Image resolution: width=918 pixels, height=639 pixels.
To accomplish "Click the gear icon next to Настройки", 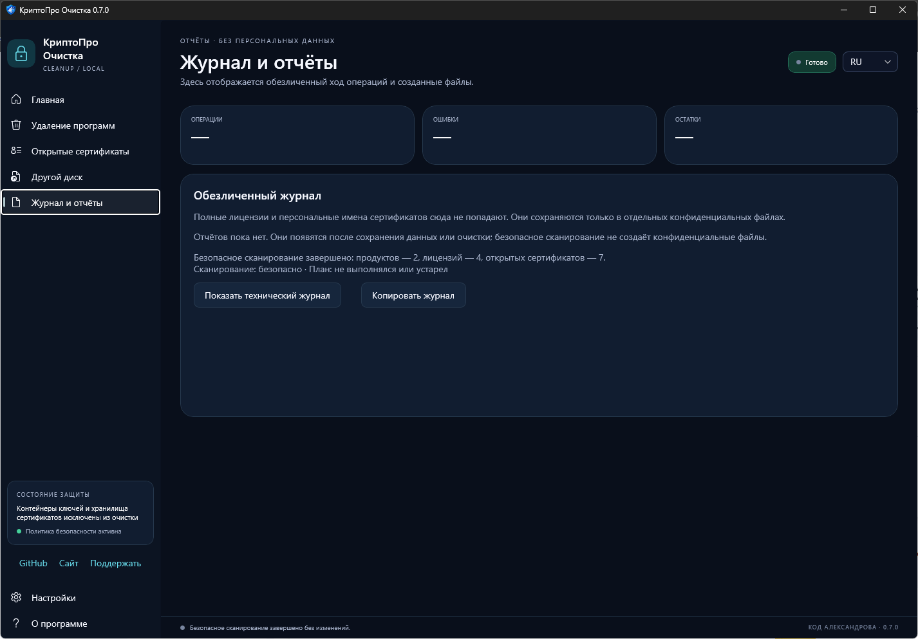I will pyautogui.click(x=17, y=597).
